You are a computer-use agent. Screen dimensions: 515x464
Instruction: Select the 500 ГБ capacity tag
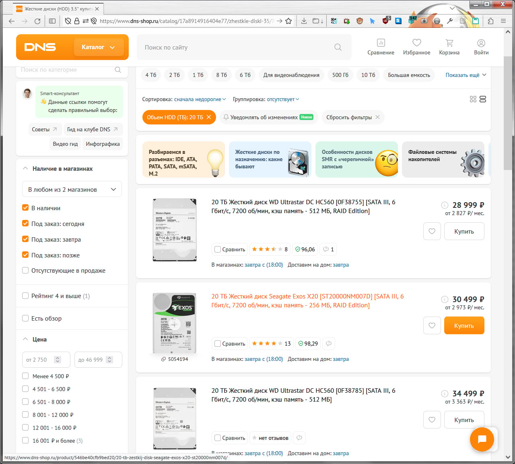tap(340, 75)
